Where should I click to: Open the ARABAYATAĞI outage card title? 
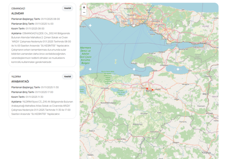20,82
